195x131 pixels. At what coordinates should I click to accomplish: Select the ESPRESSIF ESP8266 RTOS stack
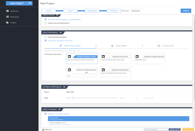116,72
